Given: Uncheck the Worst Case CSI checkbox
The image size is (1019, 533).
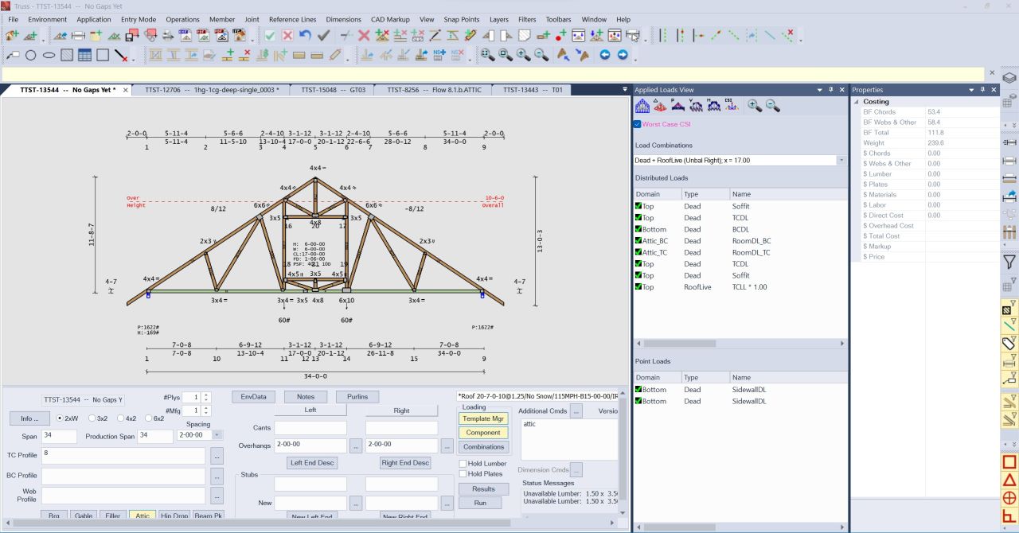Looking at the screenshot, I should (x=637, y=123).
